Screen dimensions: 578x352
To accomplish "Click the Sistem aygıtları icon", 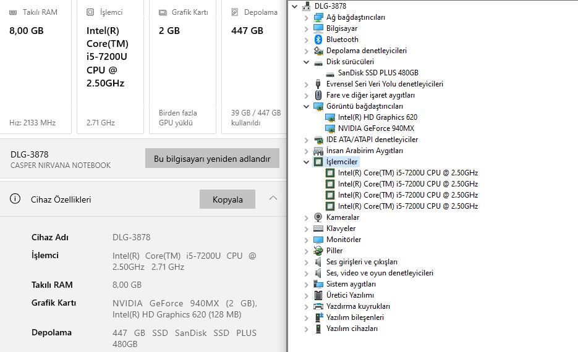I will [x=318, y=284].
